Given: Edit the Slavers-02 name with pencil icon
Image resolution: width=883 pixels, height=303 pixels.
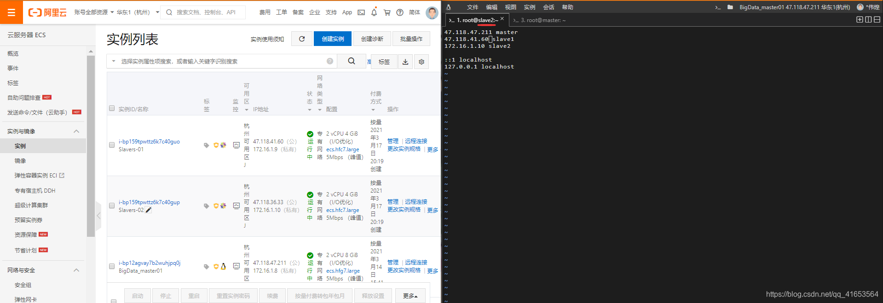Looking at the screenshot, I should pyautogui.click(x=149, y=210).
